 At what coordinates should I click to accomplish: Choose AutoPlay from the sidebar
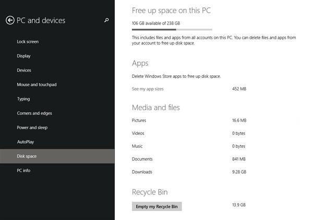pyautogui.click(x=26, y=142)
